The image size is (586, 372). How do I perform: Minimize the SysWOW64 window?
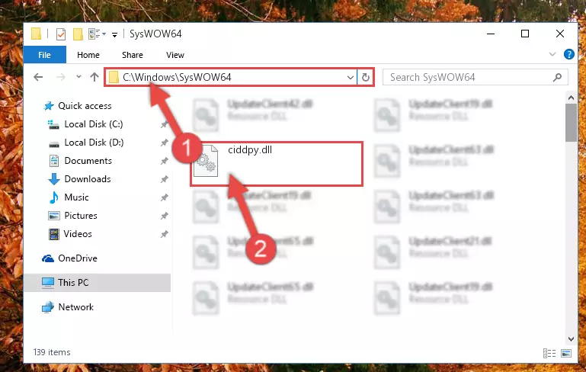pyautogui.click(x=491, y=34)
